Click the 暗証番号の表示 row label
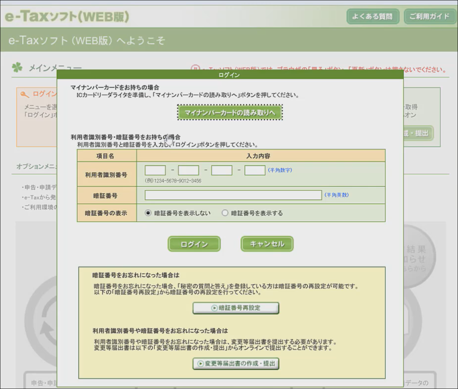This screenshot has width=458, height=389. (106, 213)
